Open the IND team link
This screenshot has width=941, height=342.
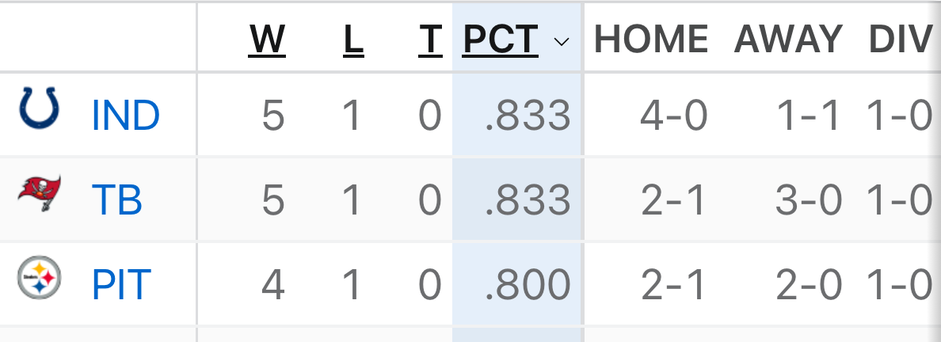(126, 116)
